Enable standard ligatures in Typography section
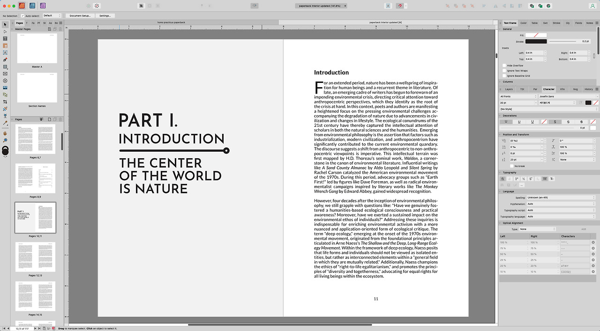The height and width of the screenshot is (331, 600). point(502,178)
